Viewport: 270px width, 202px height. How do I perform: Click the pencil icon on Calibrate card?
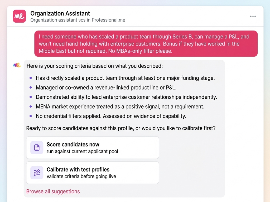pyautogui.click(x=37, y=173)
